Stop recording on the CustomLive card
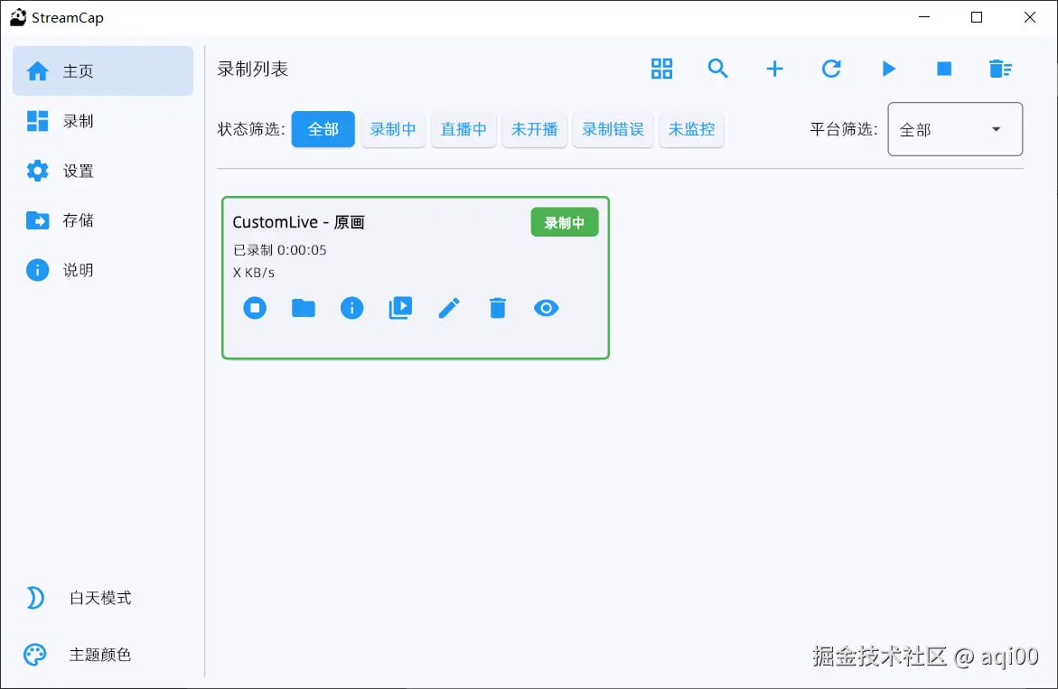Image resolution: width=1058 pixels, height=689 pixels. (254, 308)
